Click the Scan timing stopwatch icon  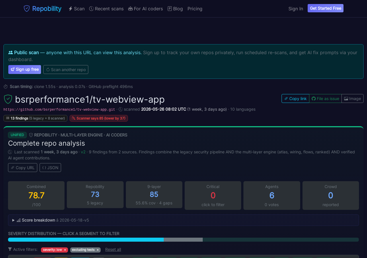click(5, 87)
